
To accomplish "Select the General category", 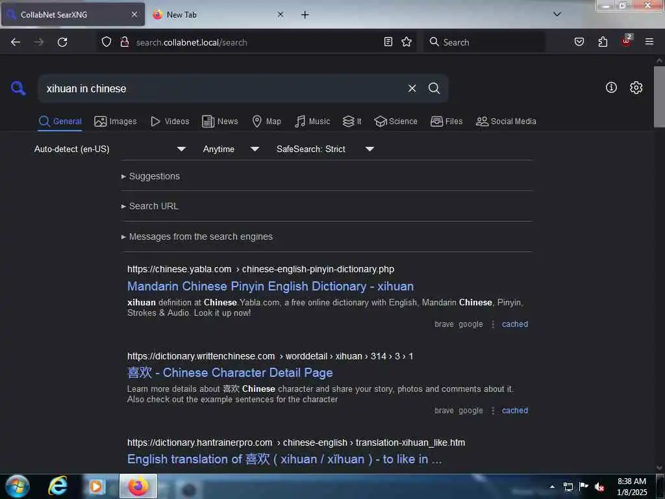I will pyautogui.click(x=60, y=122).
